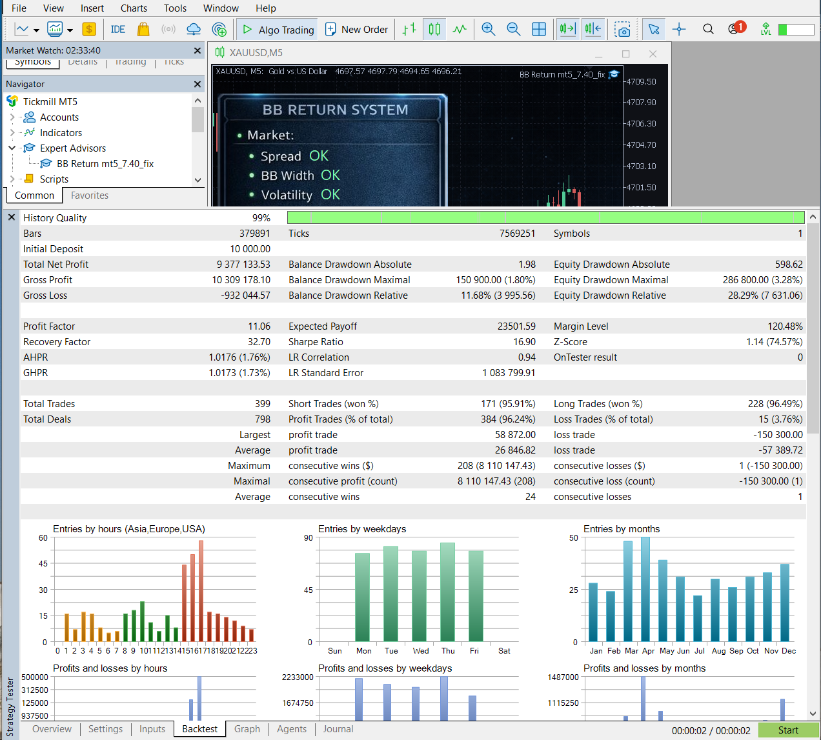The height and width of the screenshot is (740, 821).
Task: Expand the Indicators tree node
Action: coord(12,133)
